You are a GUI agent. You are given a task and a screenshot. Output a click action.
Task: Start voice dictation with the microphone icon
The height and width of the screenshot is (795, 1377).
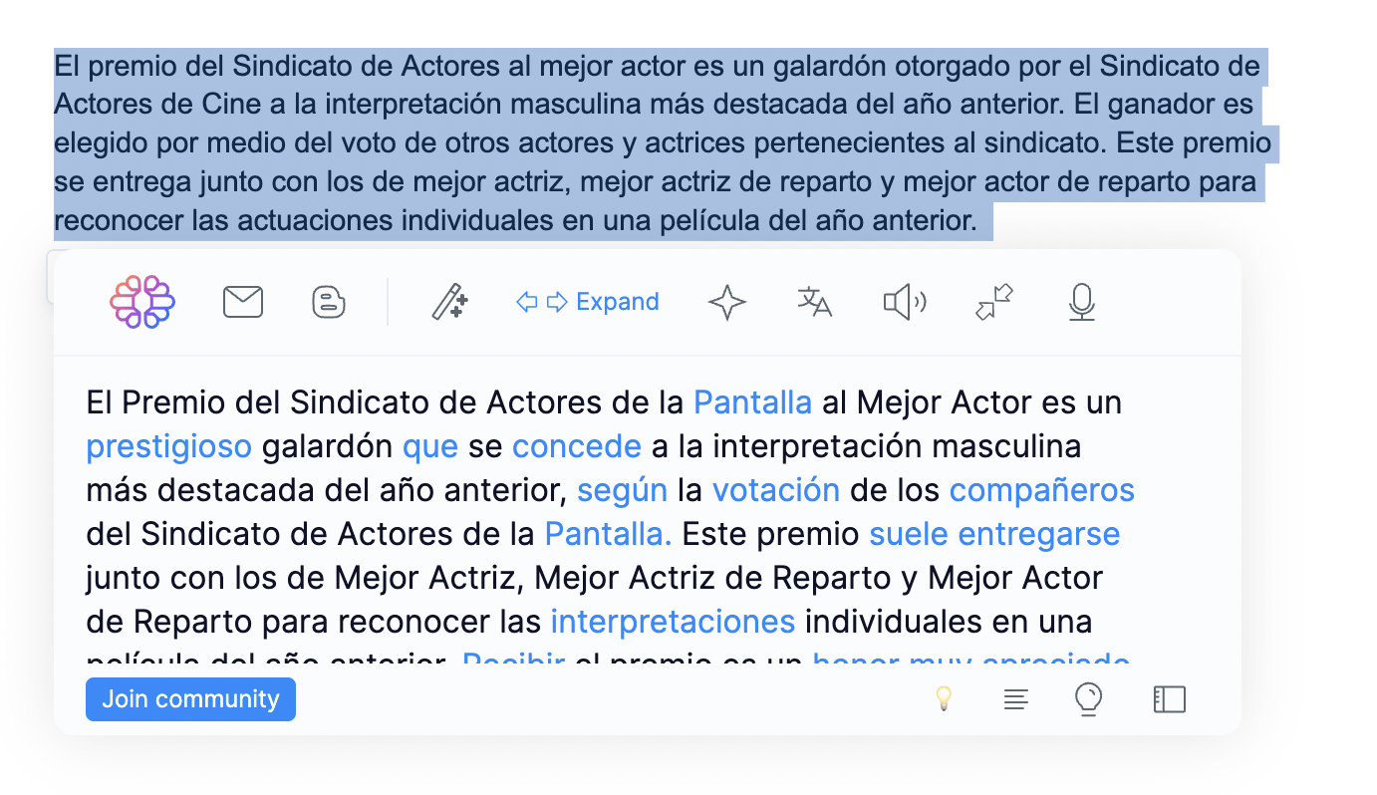pos(1082,302)
